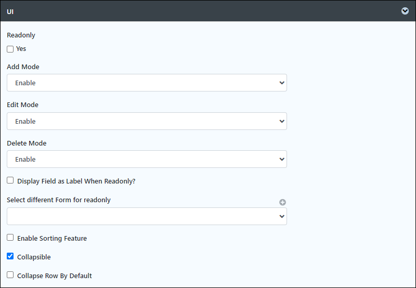Click the 'Collapsible' label text

pos(34,257)
